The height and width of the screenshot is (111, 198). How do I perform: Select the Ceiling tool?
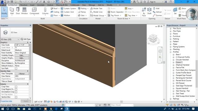pos(55,12)
